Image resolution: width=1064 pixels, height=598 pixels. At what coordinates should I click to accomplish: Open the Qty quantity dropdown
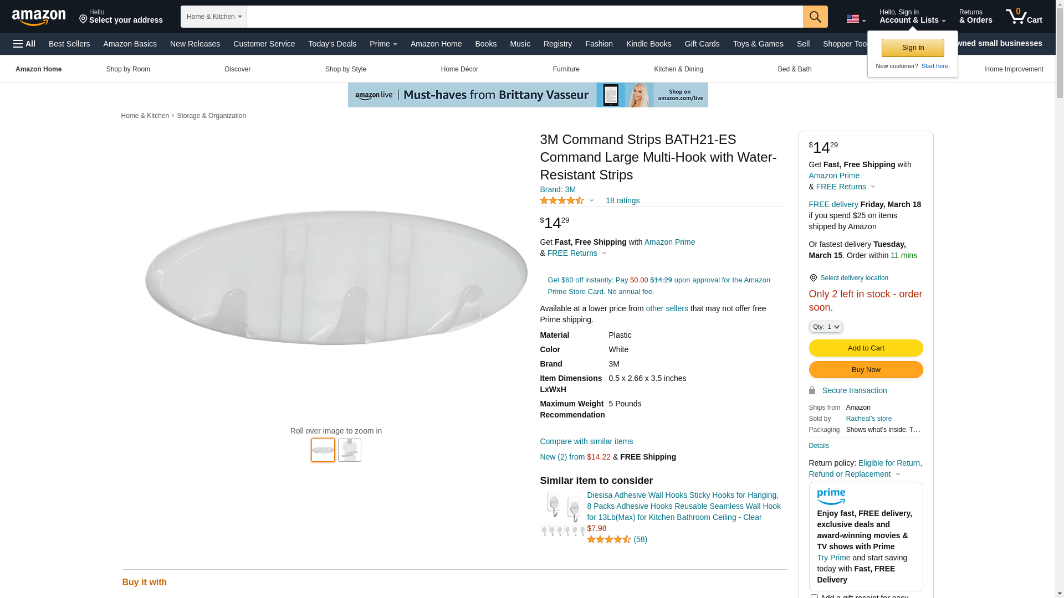point(826,327)
